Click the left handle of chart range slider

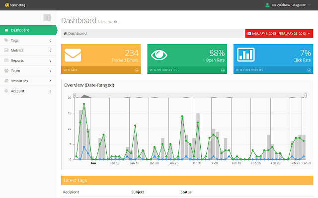[75, 95]
